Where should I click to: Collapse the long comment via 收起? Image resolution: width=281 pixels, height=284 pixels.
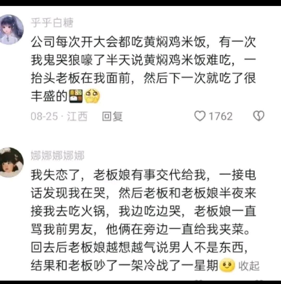coord(249,266)
